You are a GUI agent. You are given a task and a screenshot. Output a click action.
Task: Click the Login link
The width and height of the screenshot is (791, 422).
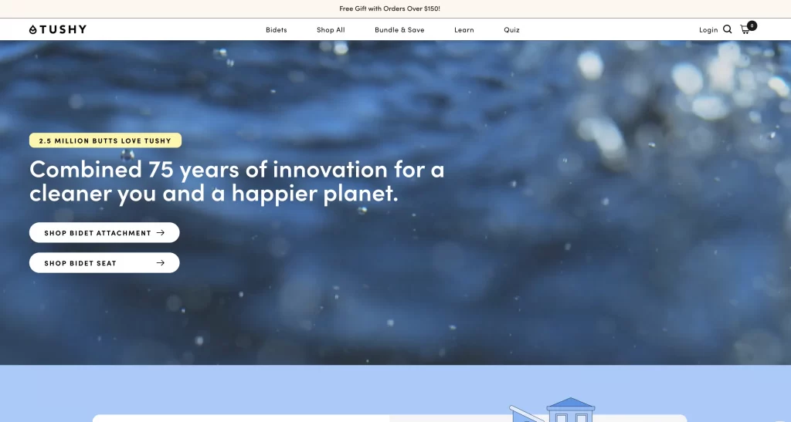(x=708, y=30)
